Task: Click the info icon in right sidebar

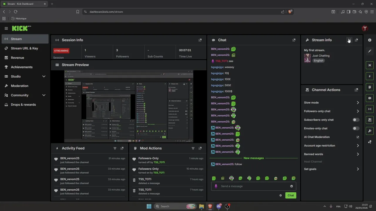Action: pyautogui.click(x=370, y=40)
